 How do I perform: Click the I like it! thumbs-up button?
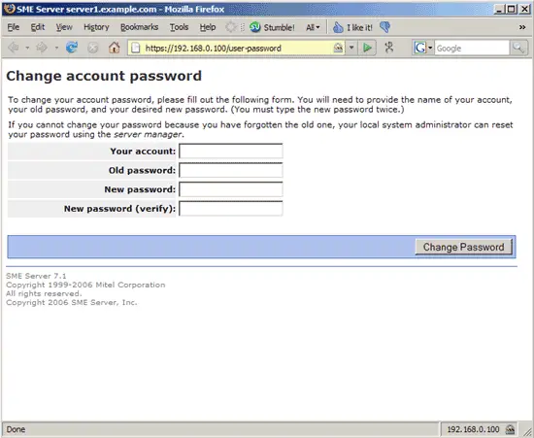click(352, 27)
